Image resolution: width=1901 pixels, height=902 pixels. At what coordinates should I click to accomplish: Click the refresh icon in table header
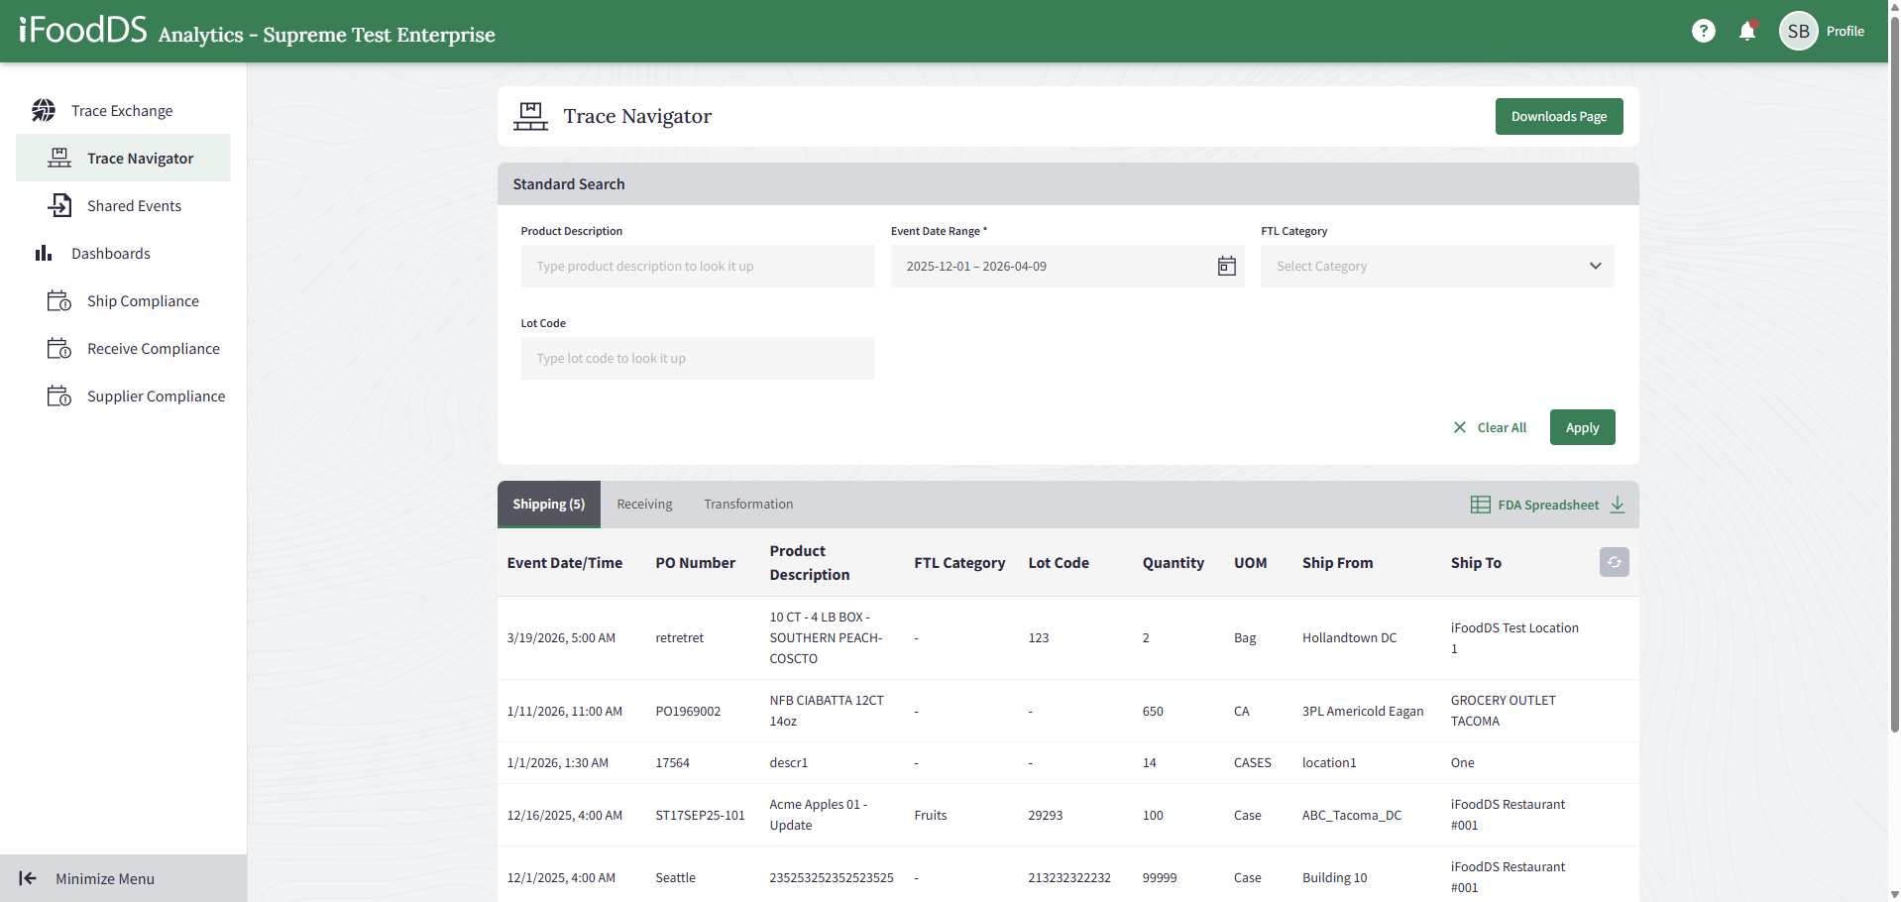pos(1614,562)
